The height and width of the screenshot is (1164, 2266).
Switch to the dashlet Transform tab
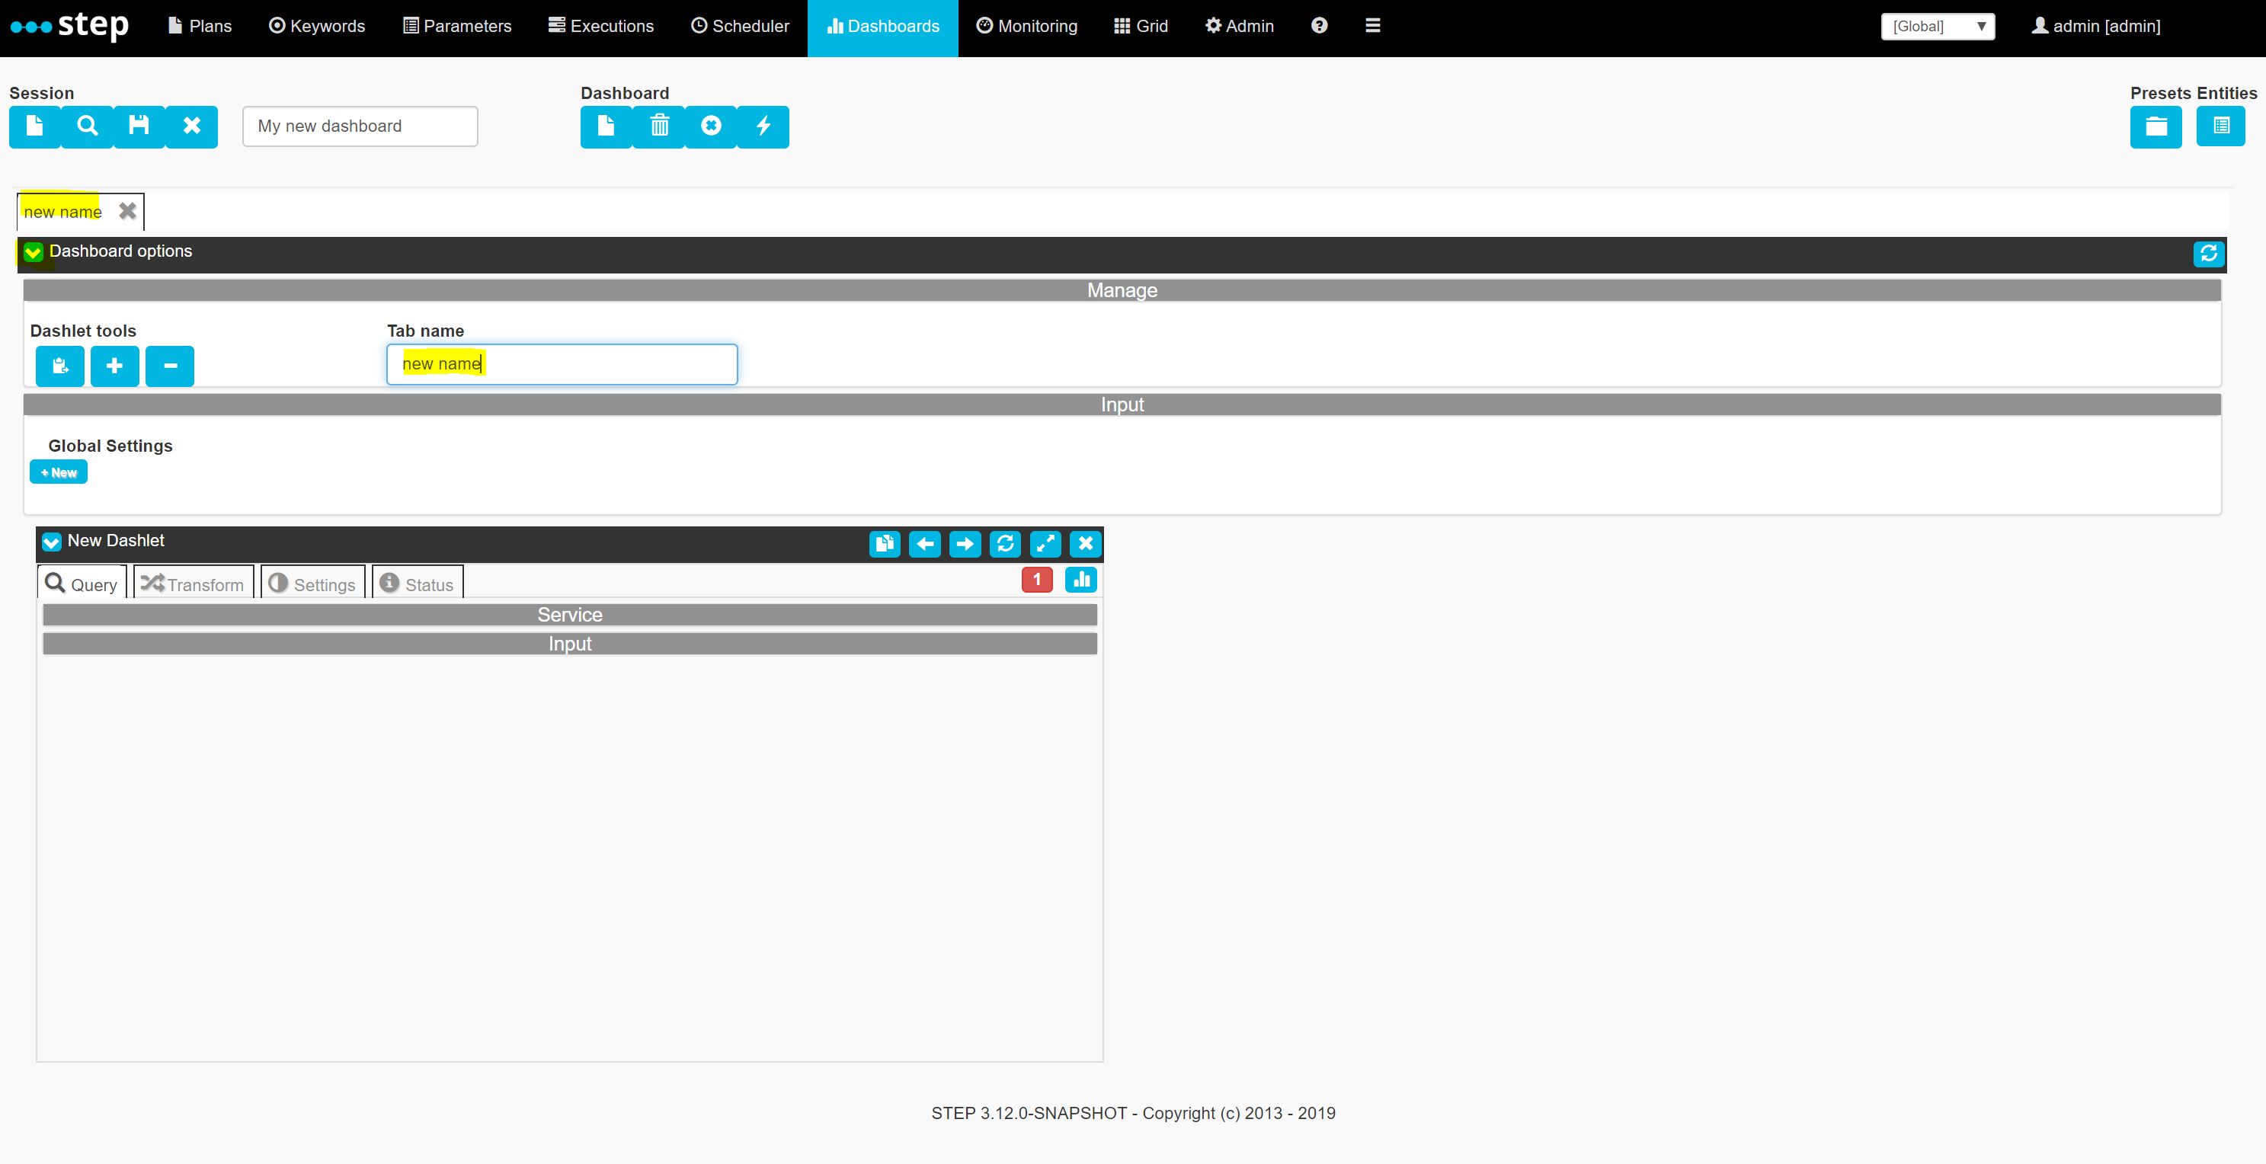coord(194,584)
